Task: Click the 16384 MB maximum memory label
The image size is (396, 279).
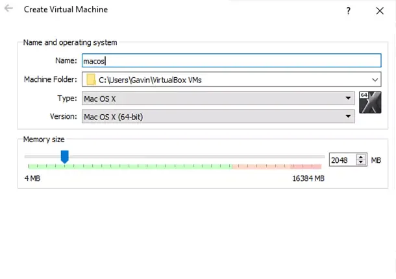Action: 308,178
